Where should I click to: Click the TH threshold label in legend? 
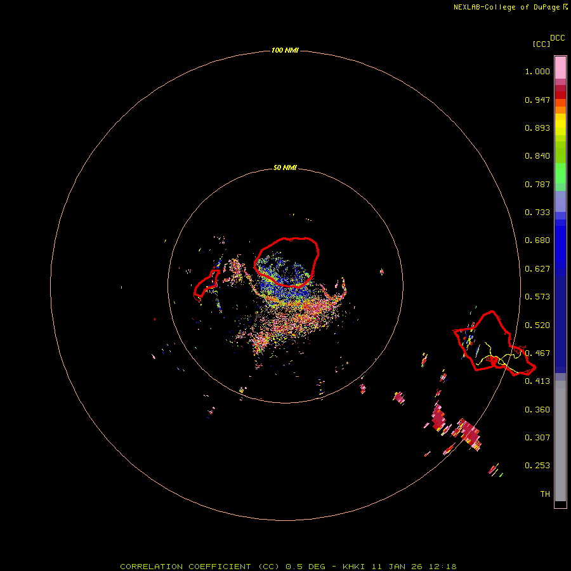coord(545,494)
